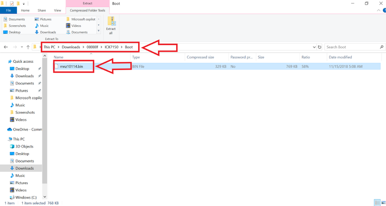Image resolution: width=386 pixels, height=206 pixels.
Task: Click the Extract all icon
Action: pyautogui.click(x=111, y=25)
